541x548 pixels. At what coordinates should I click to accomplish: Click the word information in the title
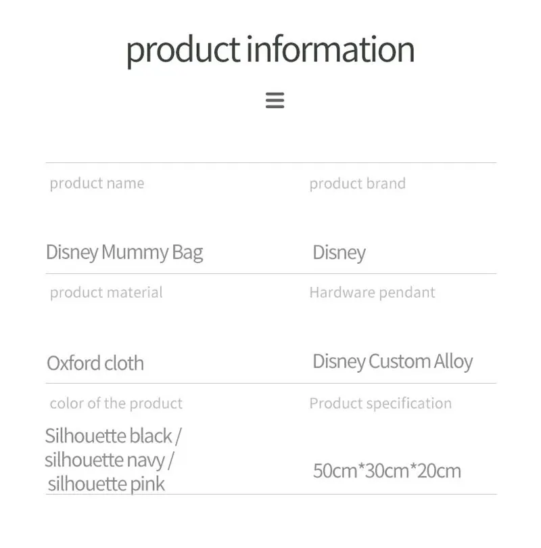pyautogui.click(x=331, y=49)
